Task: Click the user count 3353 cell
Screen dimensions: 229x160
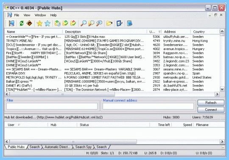Action: (x=156, y=65)
